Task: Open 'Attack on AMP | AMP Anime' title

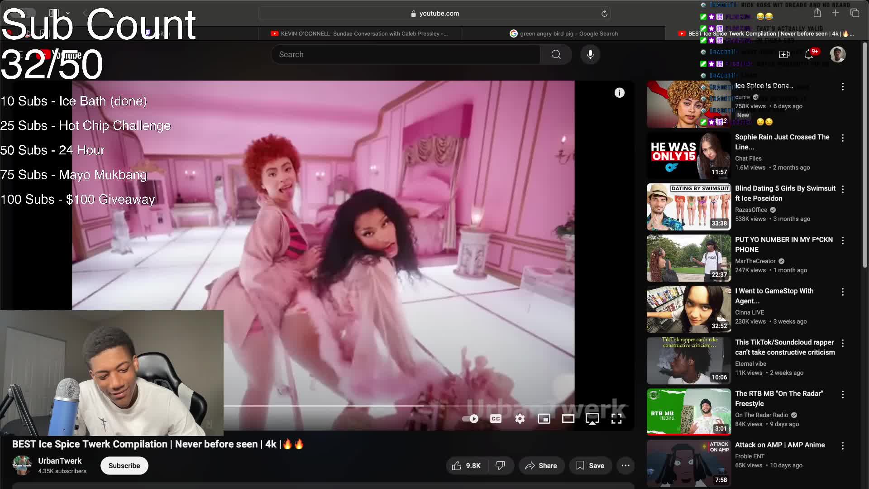Action: tap(780, 445)
